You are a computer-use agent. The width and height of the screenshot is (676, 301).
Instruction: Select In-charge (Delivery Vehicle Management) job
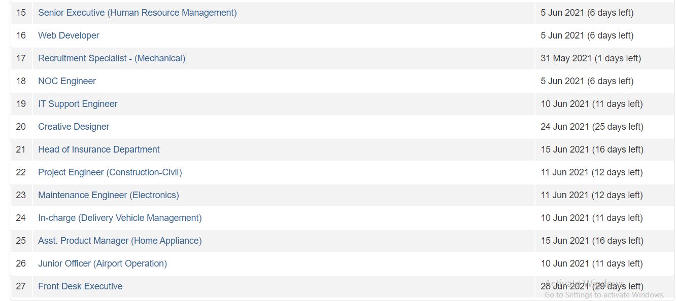[120, 218]
